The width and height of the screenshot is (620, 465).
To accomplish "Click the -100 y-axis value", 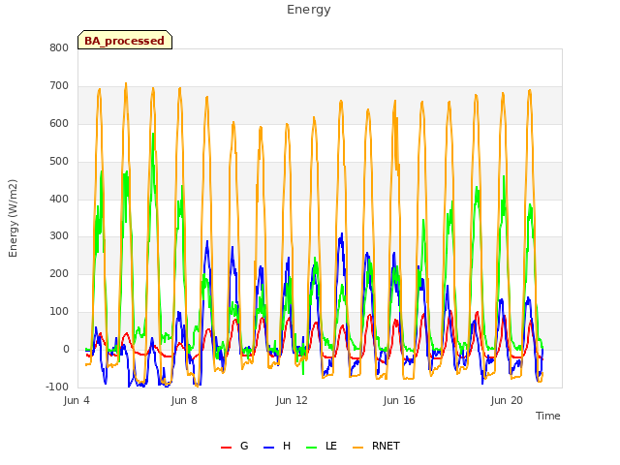I will tap(57, 387).
